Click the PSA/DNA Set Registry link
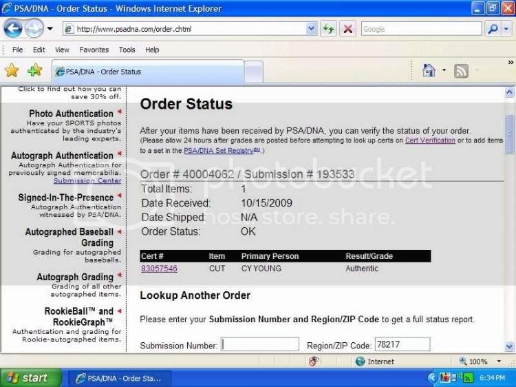Screen dimensions: 516x387 222,151
